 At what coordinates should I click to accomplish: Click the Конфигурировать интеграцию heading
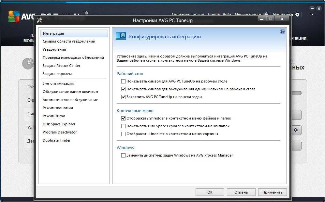pos(165,37)
